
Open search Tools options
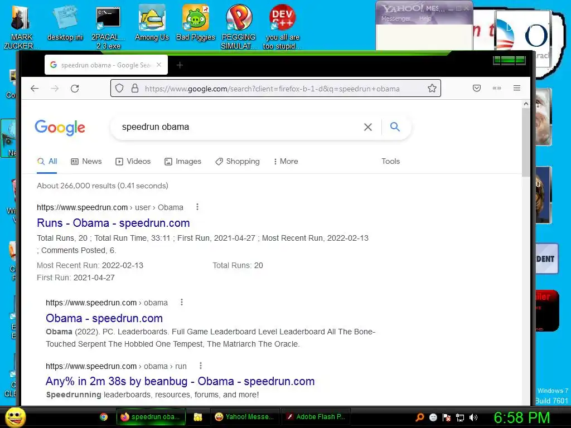pos(390,161)
